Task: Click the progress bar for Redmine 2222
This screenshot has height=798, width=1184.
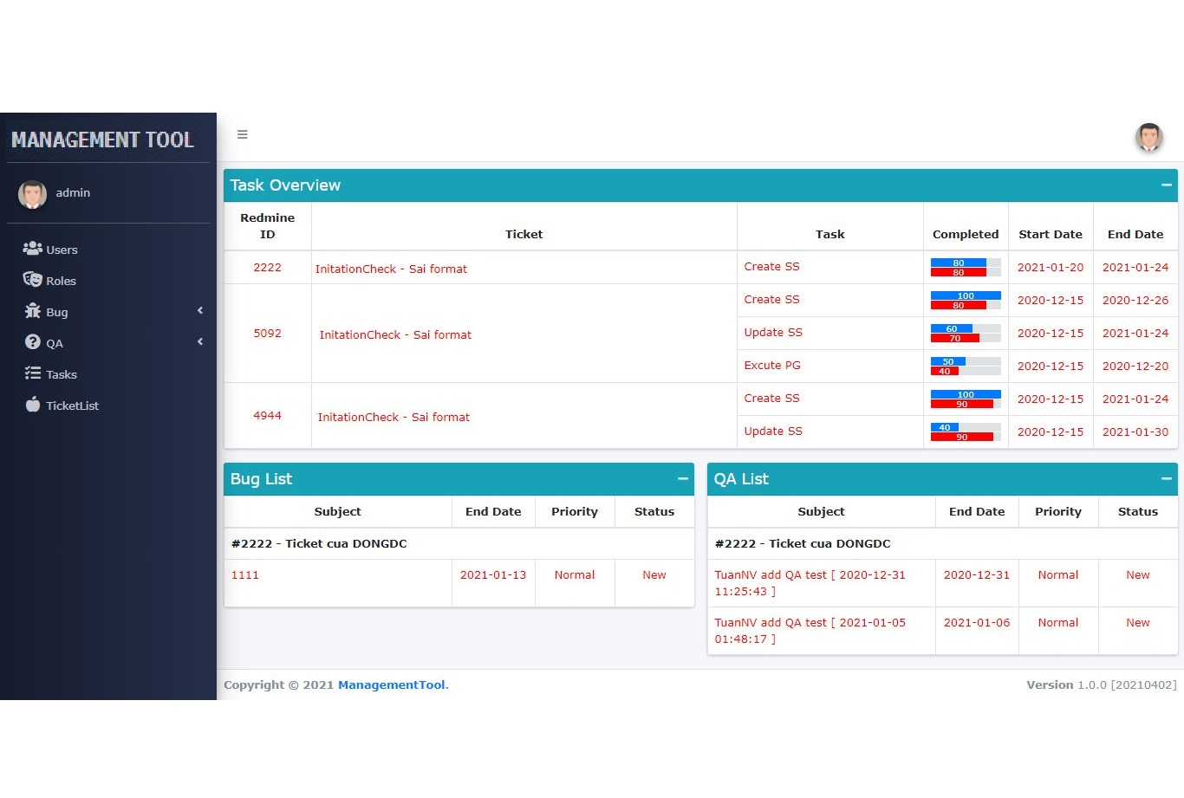Action: [966, 267]
